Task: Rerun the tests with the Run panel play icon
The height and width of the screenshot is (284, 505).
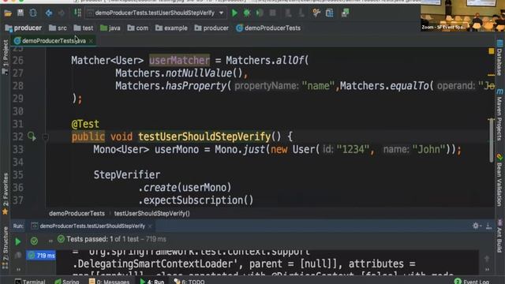Action: (17, 241)
